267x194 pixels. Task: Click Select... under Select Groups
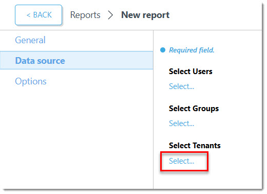tap(182, 124)
